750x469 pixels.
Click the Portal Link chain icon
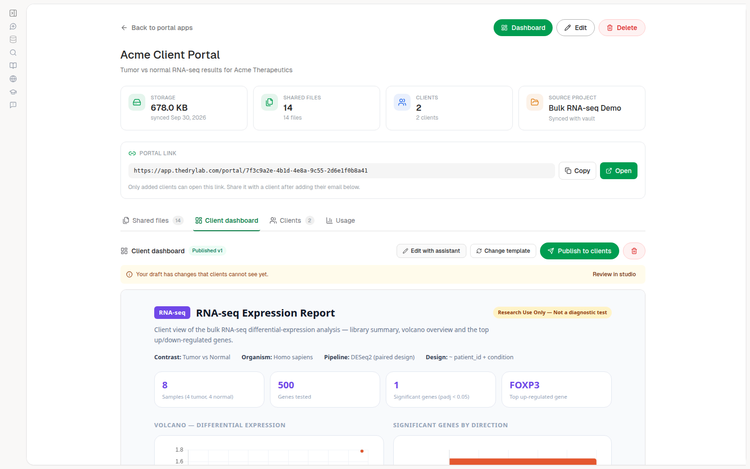click(x=132, y=153)
